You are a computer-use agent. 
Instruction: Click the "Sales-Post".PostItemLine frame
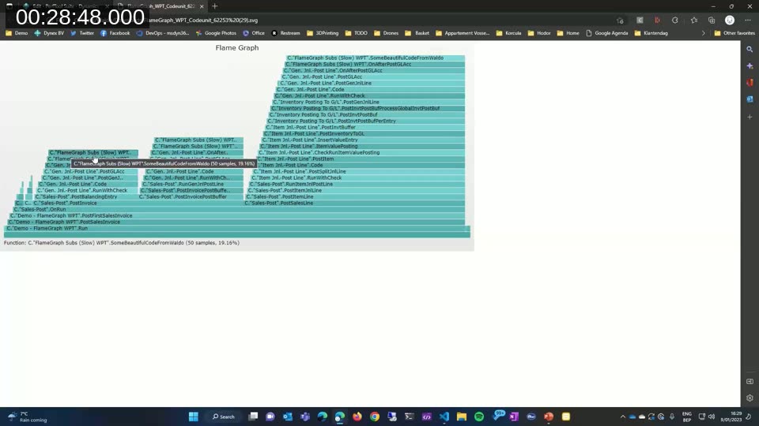(x=355, y=197)
